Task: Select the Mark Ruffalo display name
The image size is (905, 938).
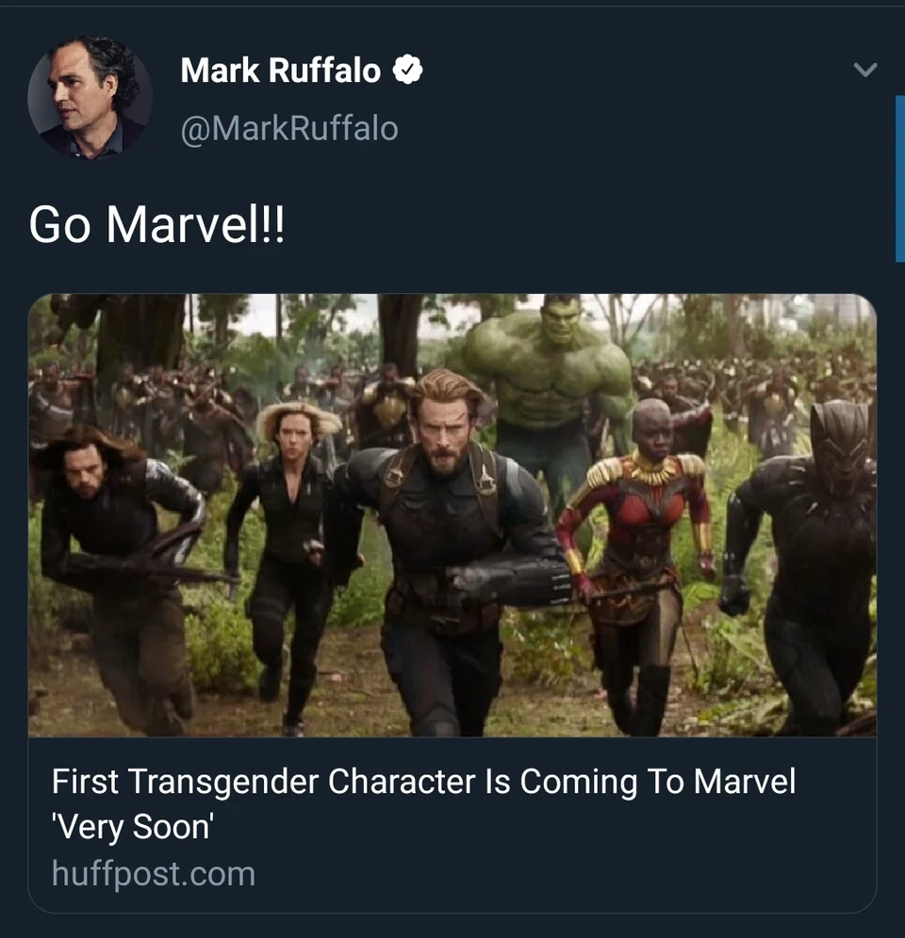Action: click(x=283, y=70)
